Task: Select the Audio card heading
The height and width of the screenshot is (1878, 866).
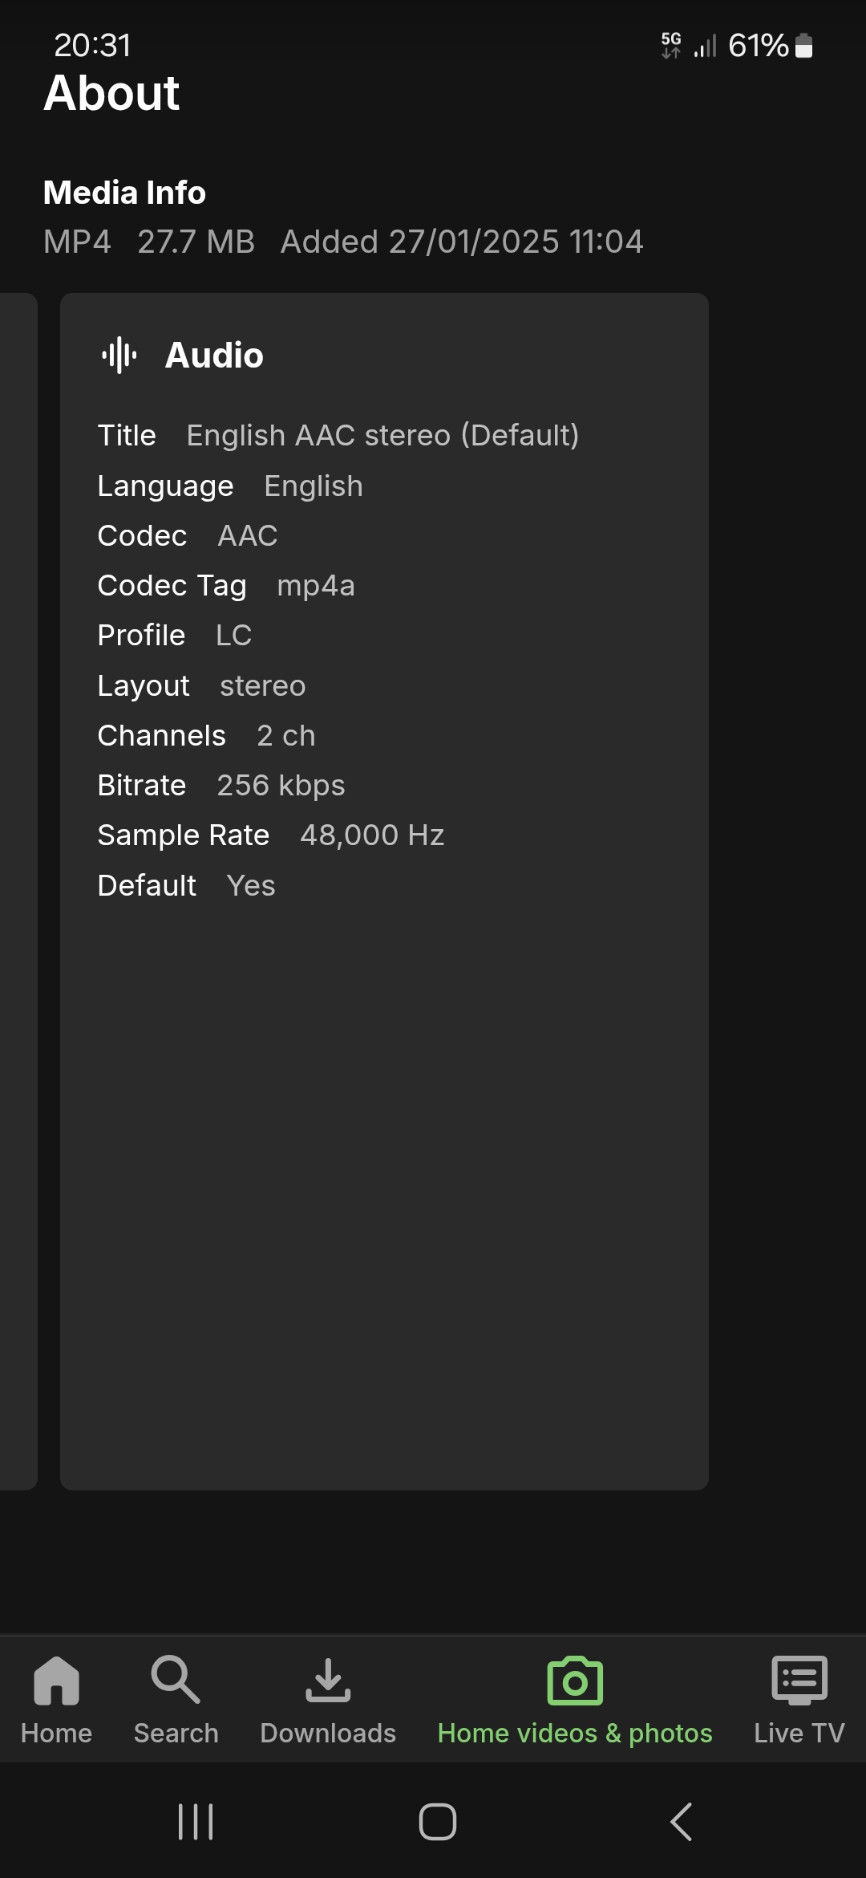Action: tap(214, 355)
